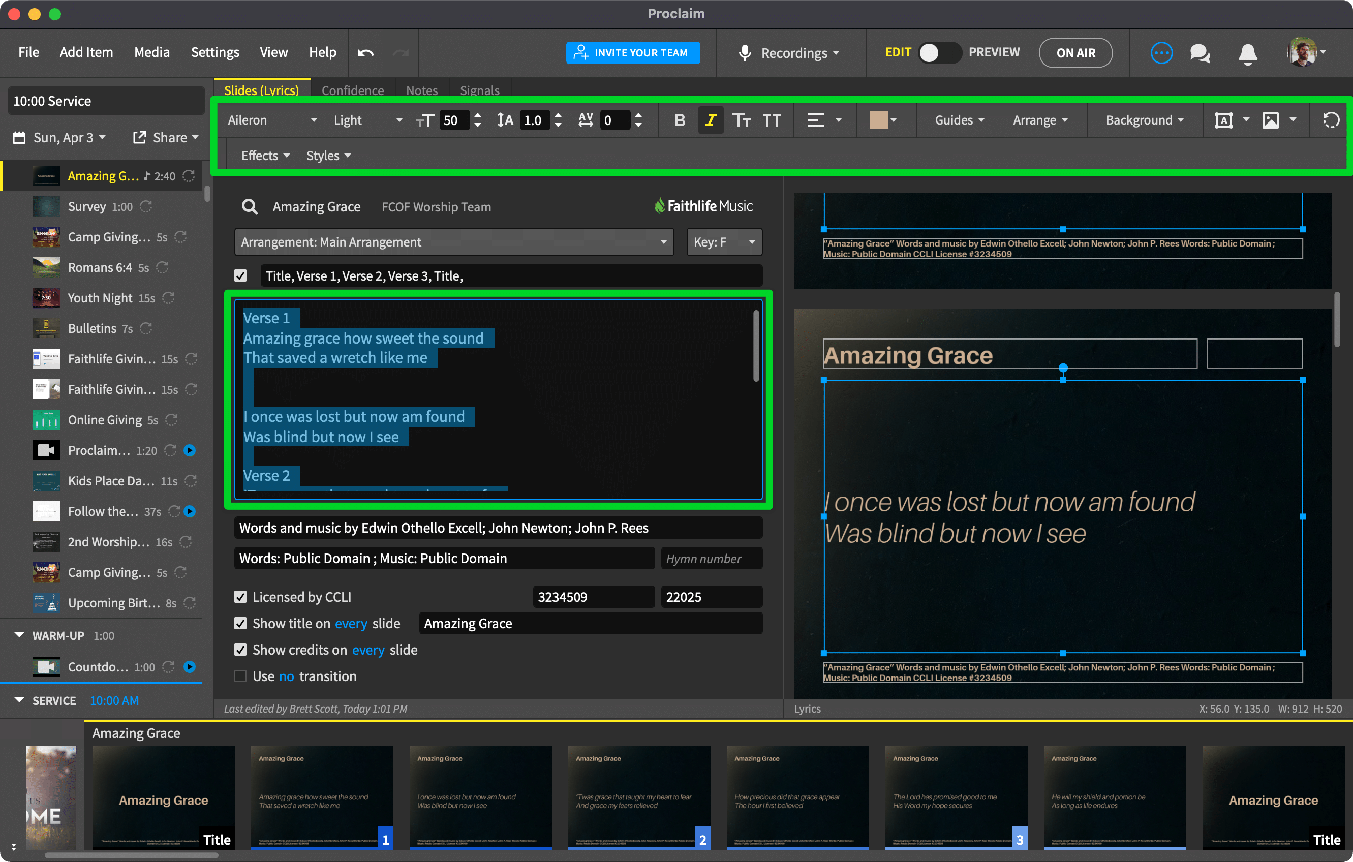Click the 'every' link in Show credits

click(x=368, y=650)
